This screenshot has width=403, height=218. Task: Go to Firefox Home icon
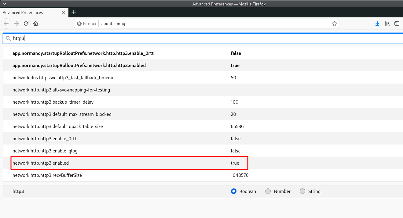click(36, 23)
